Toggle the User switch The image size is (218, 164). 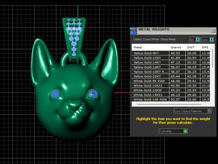[207, 40]
